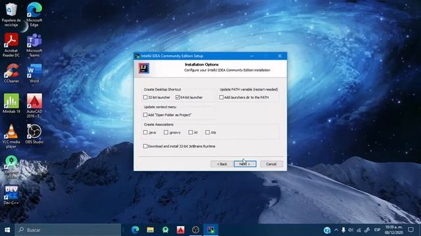Image resolution: width=421 pixels, height=236 pixels.
Task: Open the network tray icon
Action: (359, 230)
